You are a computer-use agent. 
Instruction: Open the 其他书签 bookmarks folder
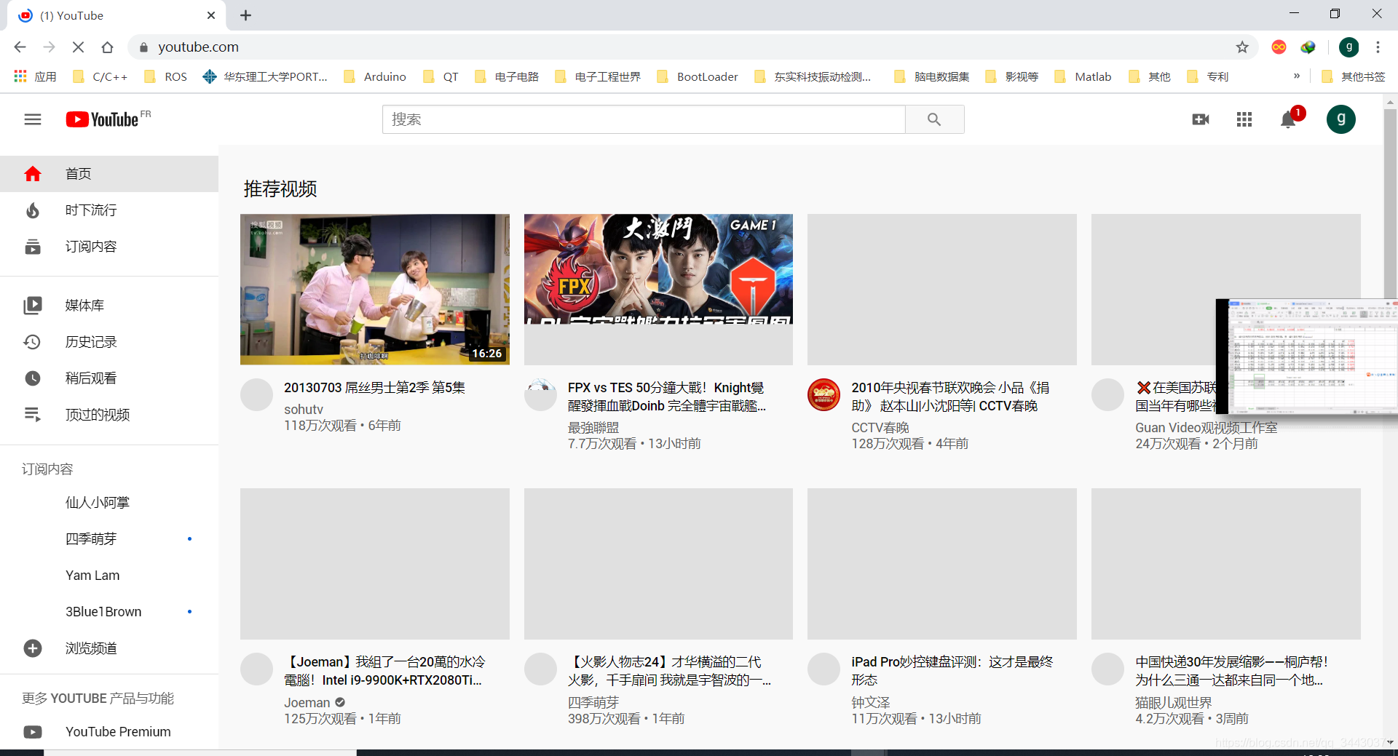click(1354, 76)
